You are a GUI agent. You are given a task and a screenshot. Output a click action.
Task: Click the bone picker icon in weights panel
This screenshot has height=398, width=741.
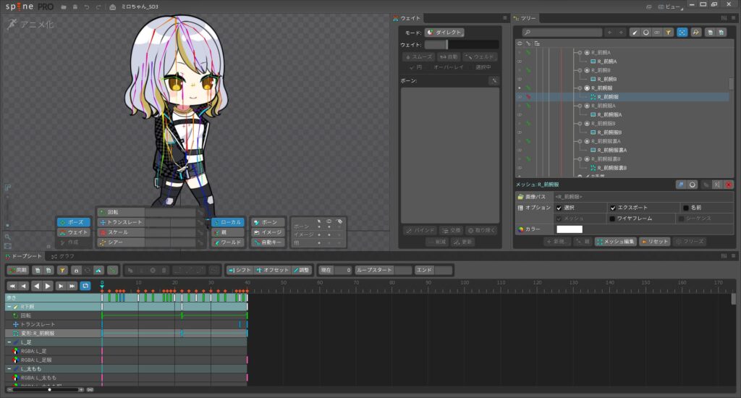pos(494,81)
